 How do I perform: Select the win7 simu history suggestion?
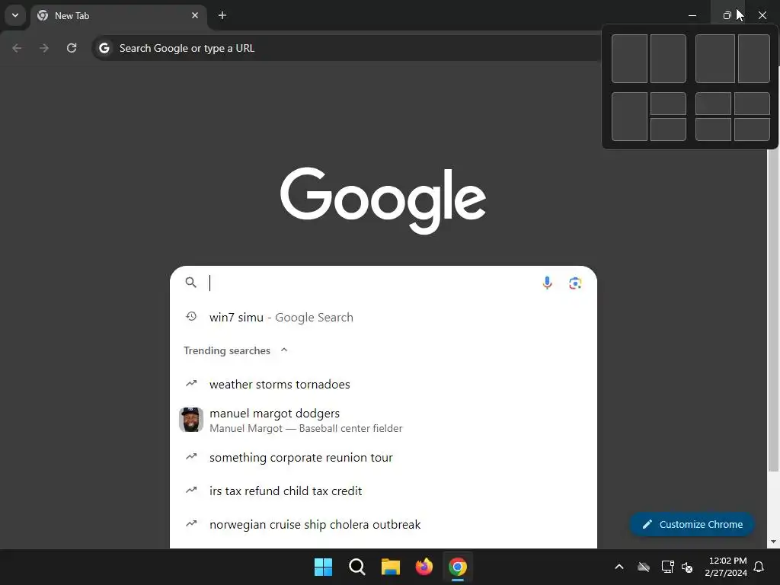pos(383,318)
